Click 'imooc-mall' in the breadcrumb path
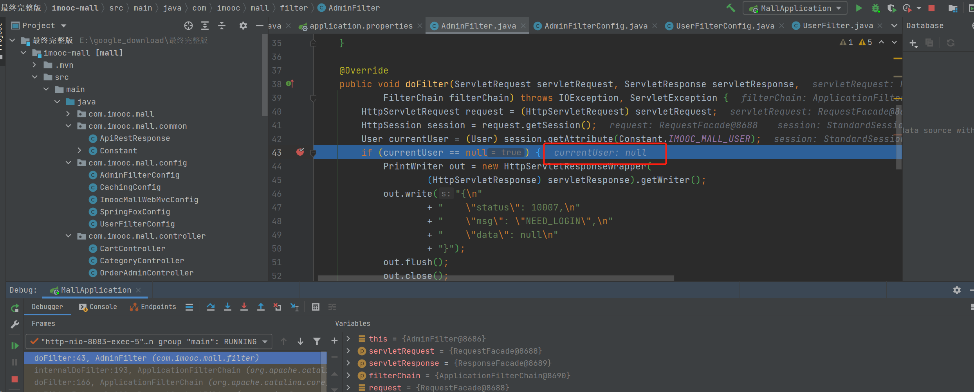974x392 pixels. [x=75, y=8]
